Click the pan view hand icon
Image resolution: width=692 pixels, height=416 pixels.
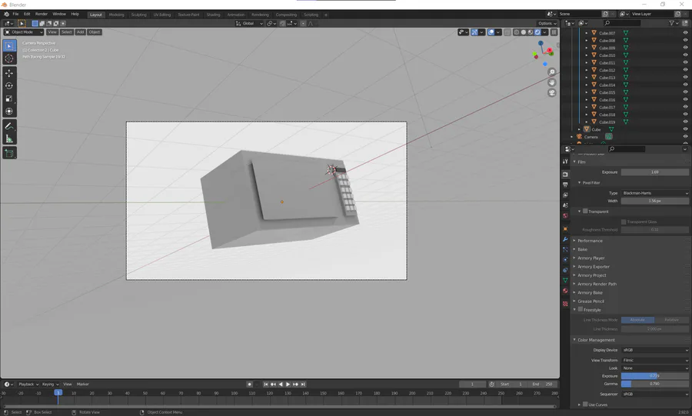(551, 82)
